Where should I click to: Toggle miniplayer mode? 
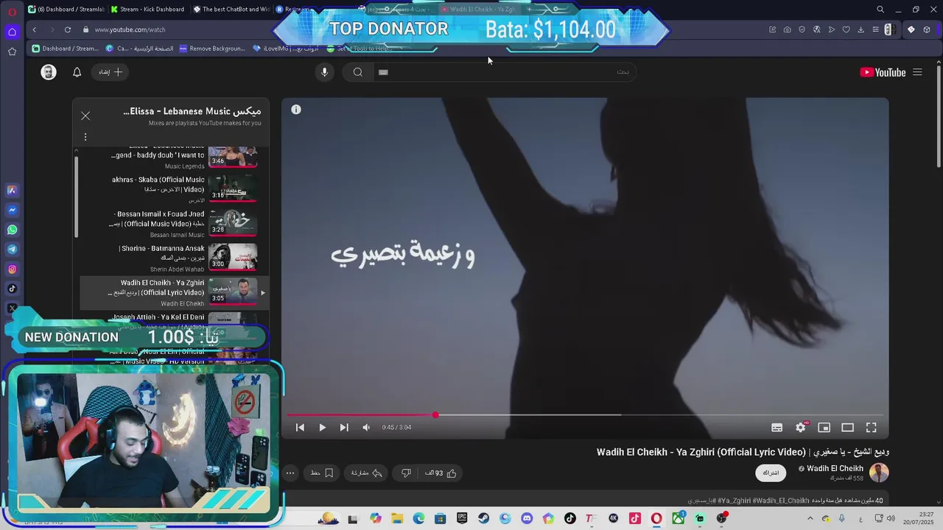coord(824,427)
